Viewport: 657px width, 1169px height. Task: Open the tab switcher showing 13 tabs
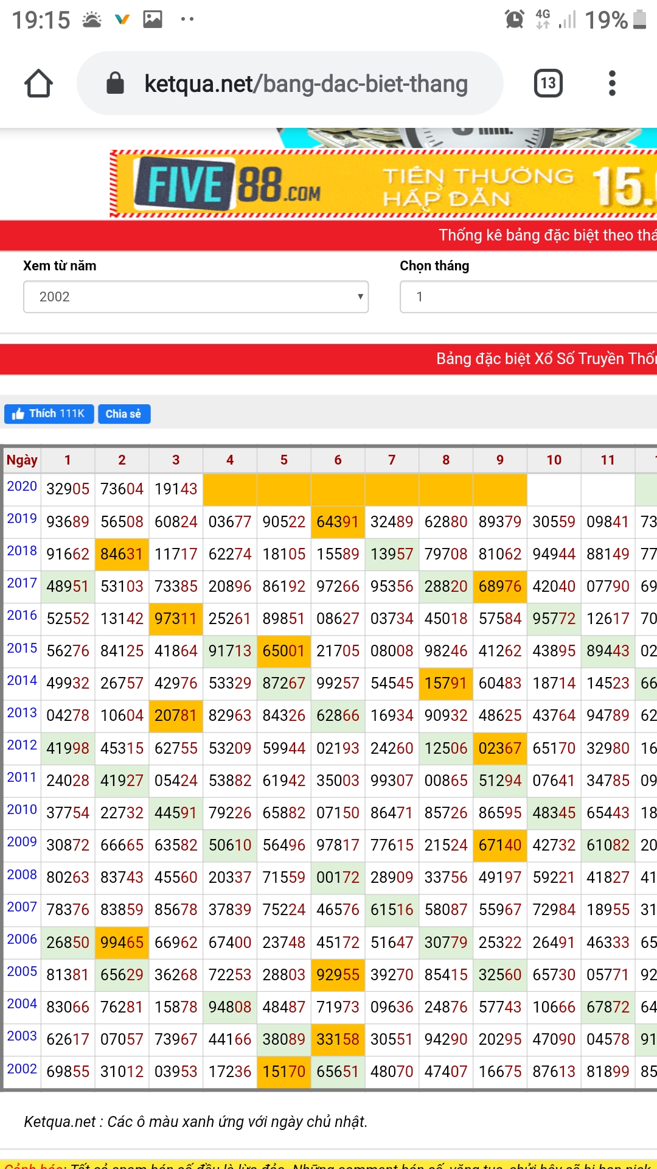(x=547, y=83)
